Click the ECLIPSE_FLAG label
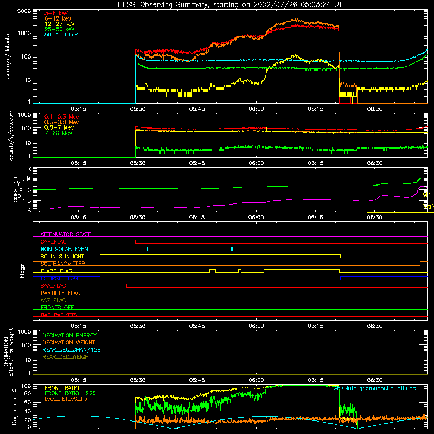Image resolution: width=434 pixels, height=434 pixels. 59,278
